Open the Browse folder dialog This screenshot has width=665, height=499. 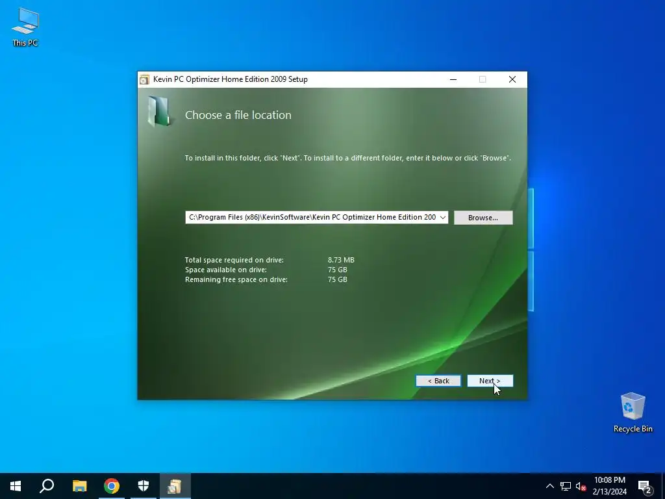[483, 218]
